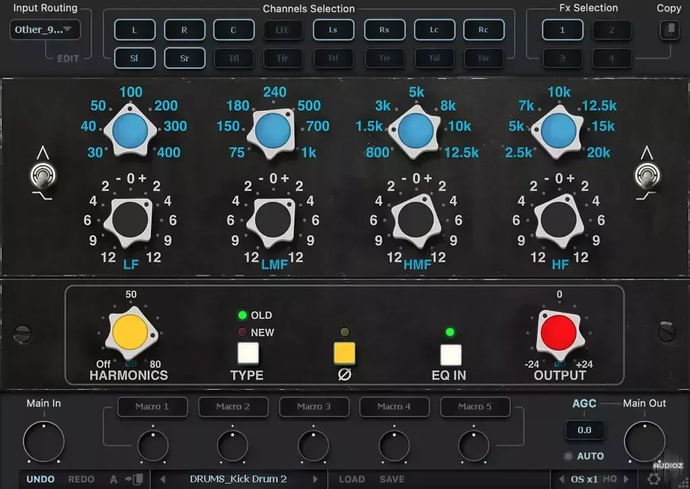Click REDO in bottom bar
Image resolution: width=690 pixels, height=489 pixels.
(x=82, y=480)
